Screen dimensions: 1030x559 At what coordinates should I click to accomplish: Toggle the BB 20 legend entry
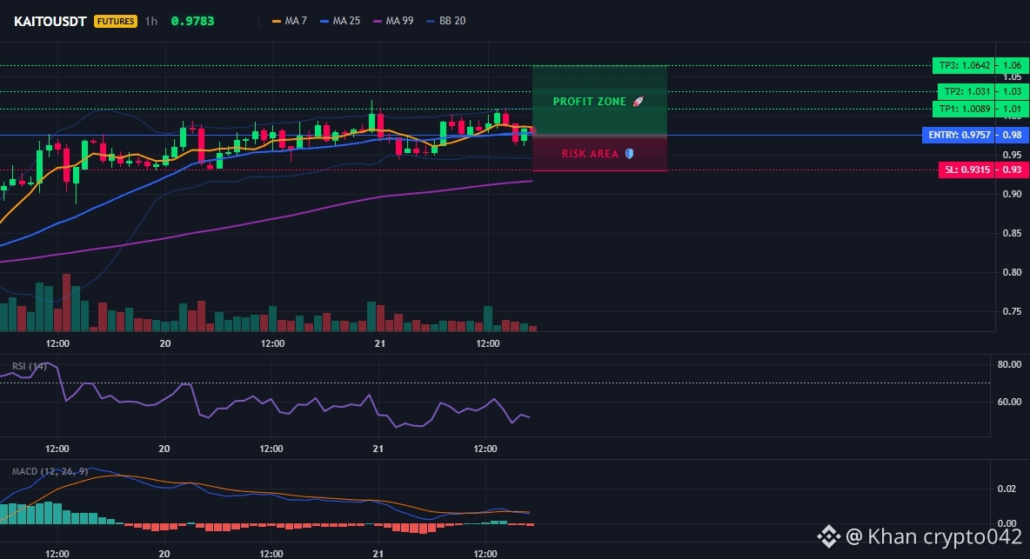click(446, 21)
